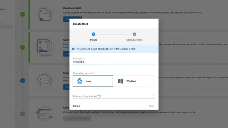Image resolution: width=228 pixels, height=128 pixels.
Task: Click the Create a test allocation button
Action: click(77, 118)
